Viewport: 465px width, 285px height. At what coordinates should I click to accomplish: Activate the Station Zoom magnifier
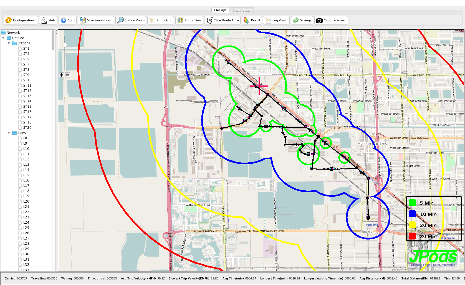pos(120,20)
